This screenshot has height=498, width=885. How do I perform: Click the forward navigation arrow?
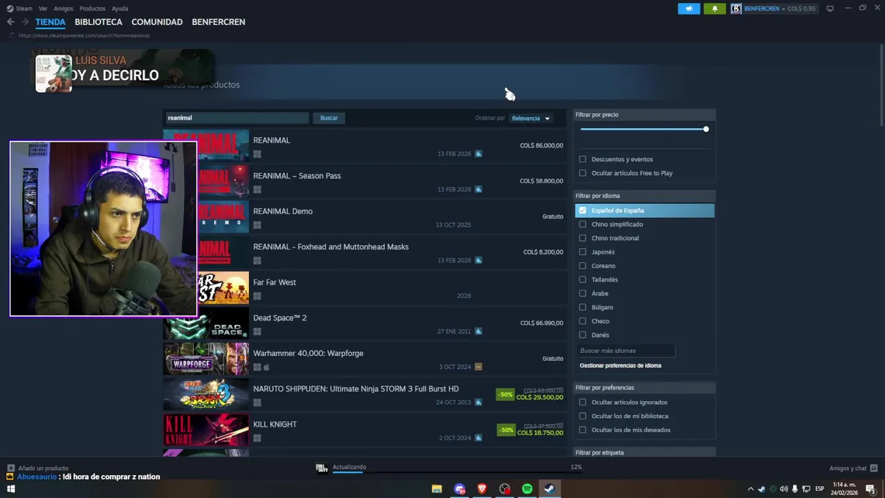click(25, 21)
